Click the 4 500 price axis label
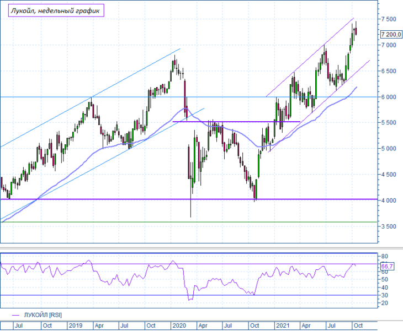403x331 pixels. 389,175
